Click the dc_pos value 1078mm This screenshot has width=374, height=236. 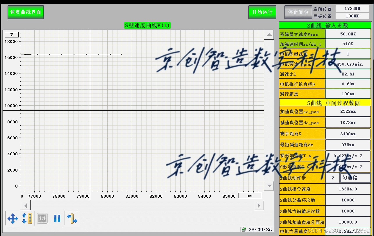348,122
